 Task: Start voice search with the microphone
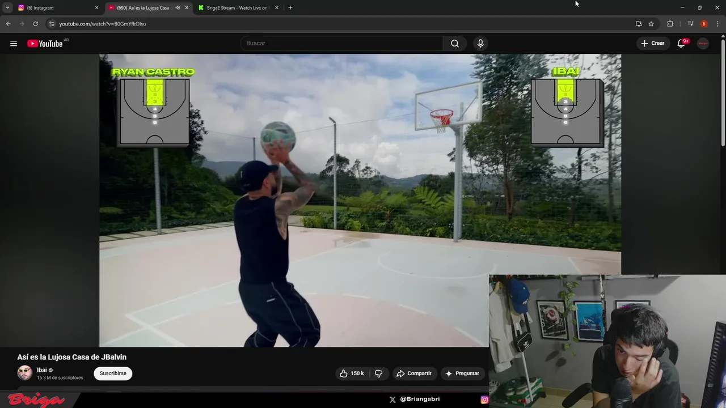(x=480, y=44)
